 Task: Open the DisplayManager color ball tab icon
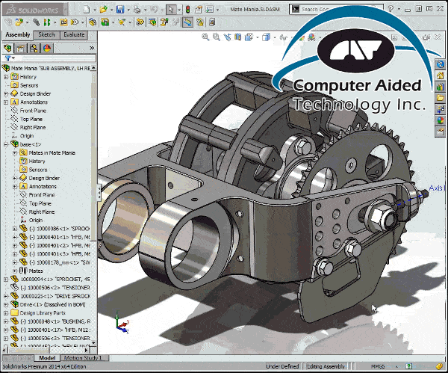click(x=47, y=48)
